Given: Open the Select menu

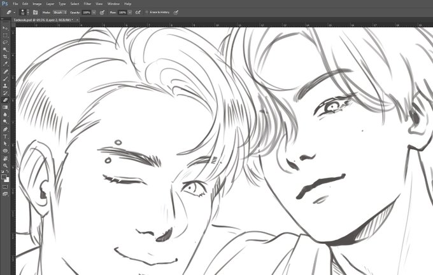Looking at the screenshot, I should point(75,4).
